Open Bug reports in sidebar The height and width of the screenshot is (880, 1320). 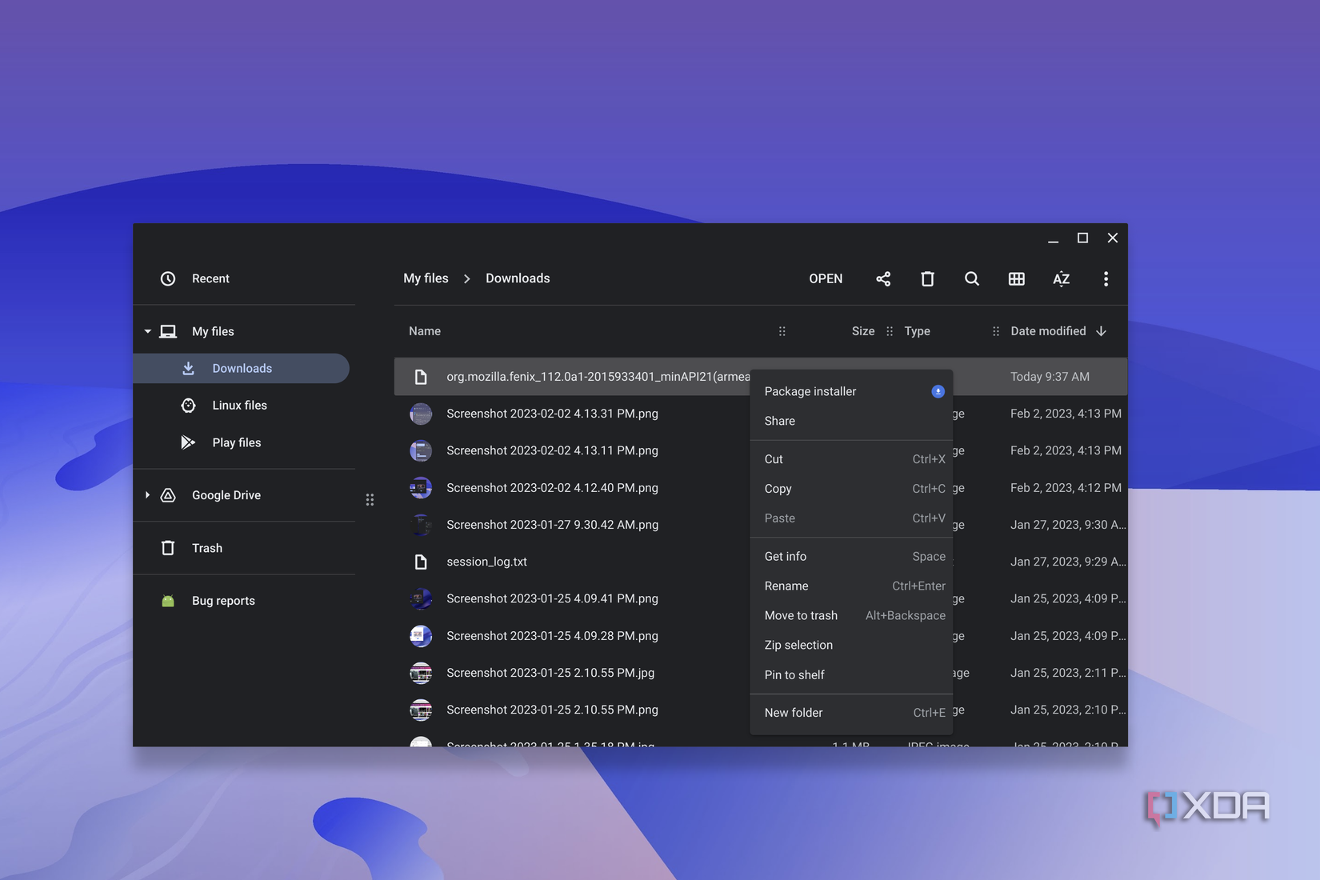point(244,601)
